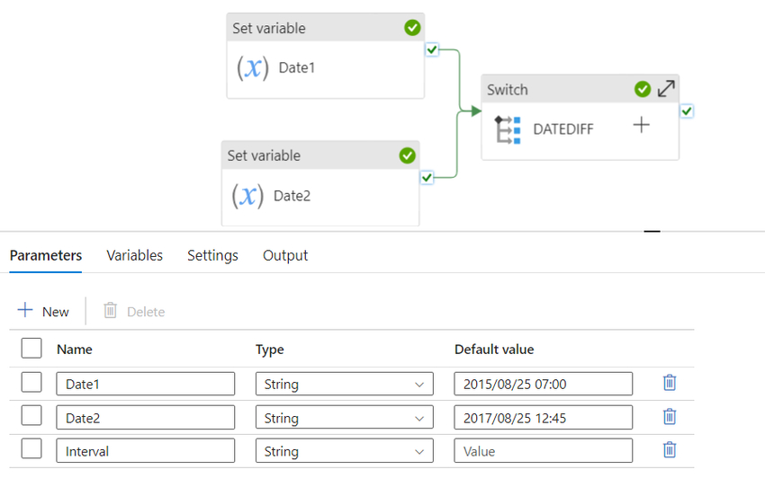The height and width of the screenshot is (496, 765).
Task: Open the Type dropdown for Interval
Action: click(344, 451)
